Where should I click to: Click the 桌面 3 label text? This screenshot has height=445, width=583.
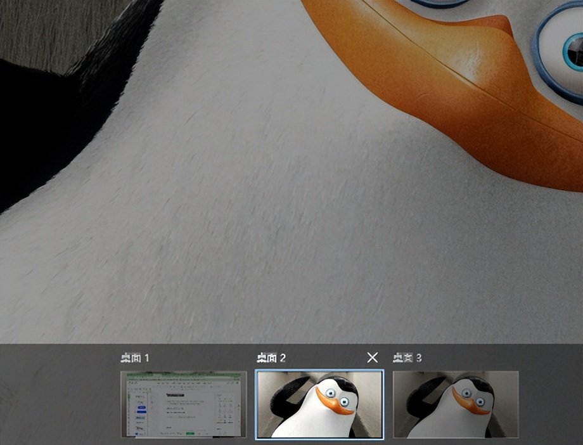pos(407,358)
